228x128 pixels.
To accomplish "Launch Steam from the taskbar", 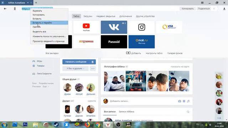I will click(56, 124).
